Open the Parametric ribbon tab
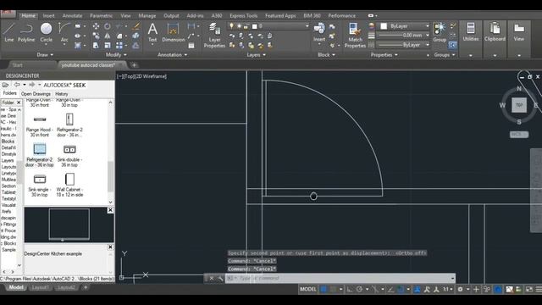Screen dimensions: 542x305 coord(101,15)
